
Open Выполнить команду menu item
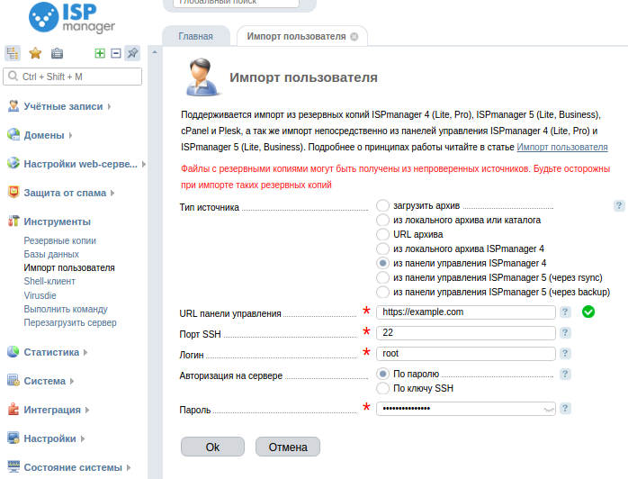(x=66, y=309)
